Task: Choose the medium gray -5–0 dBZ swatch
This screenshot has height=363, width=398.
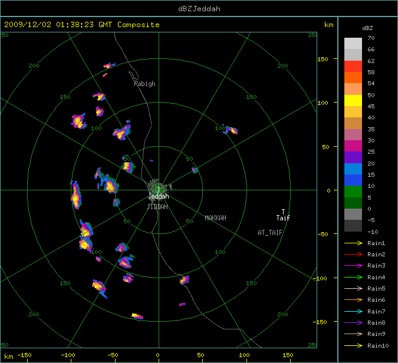Action: pos(353,214)
